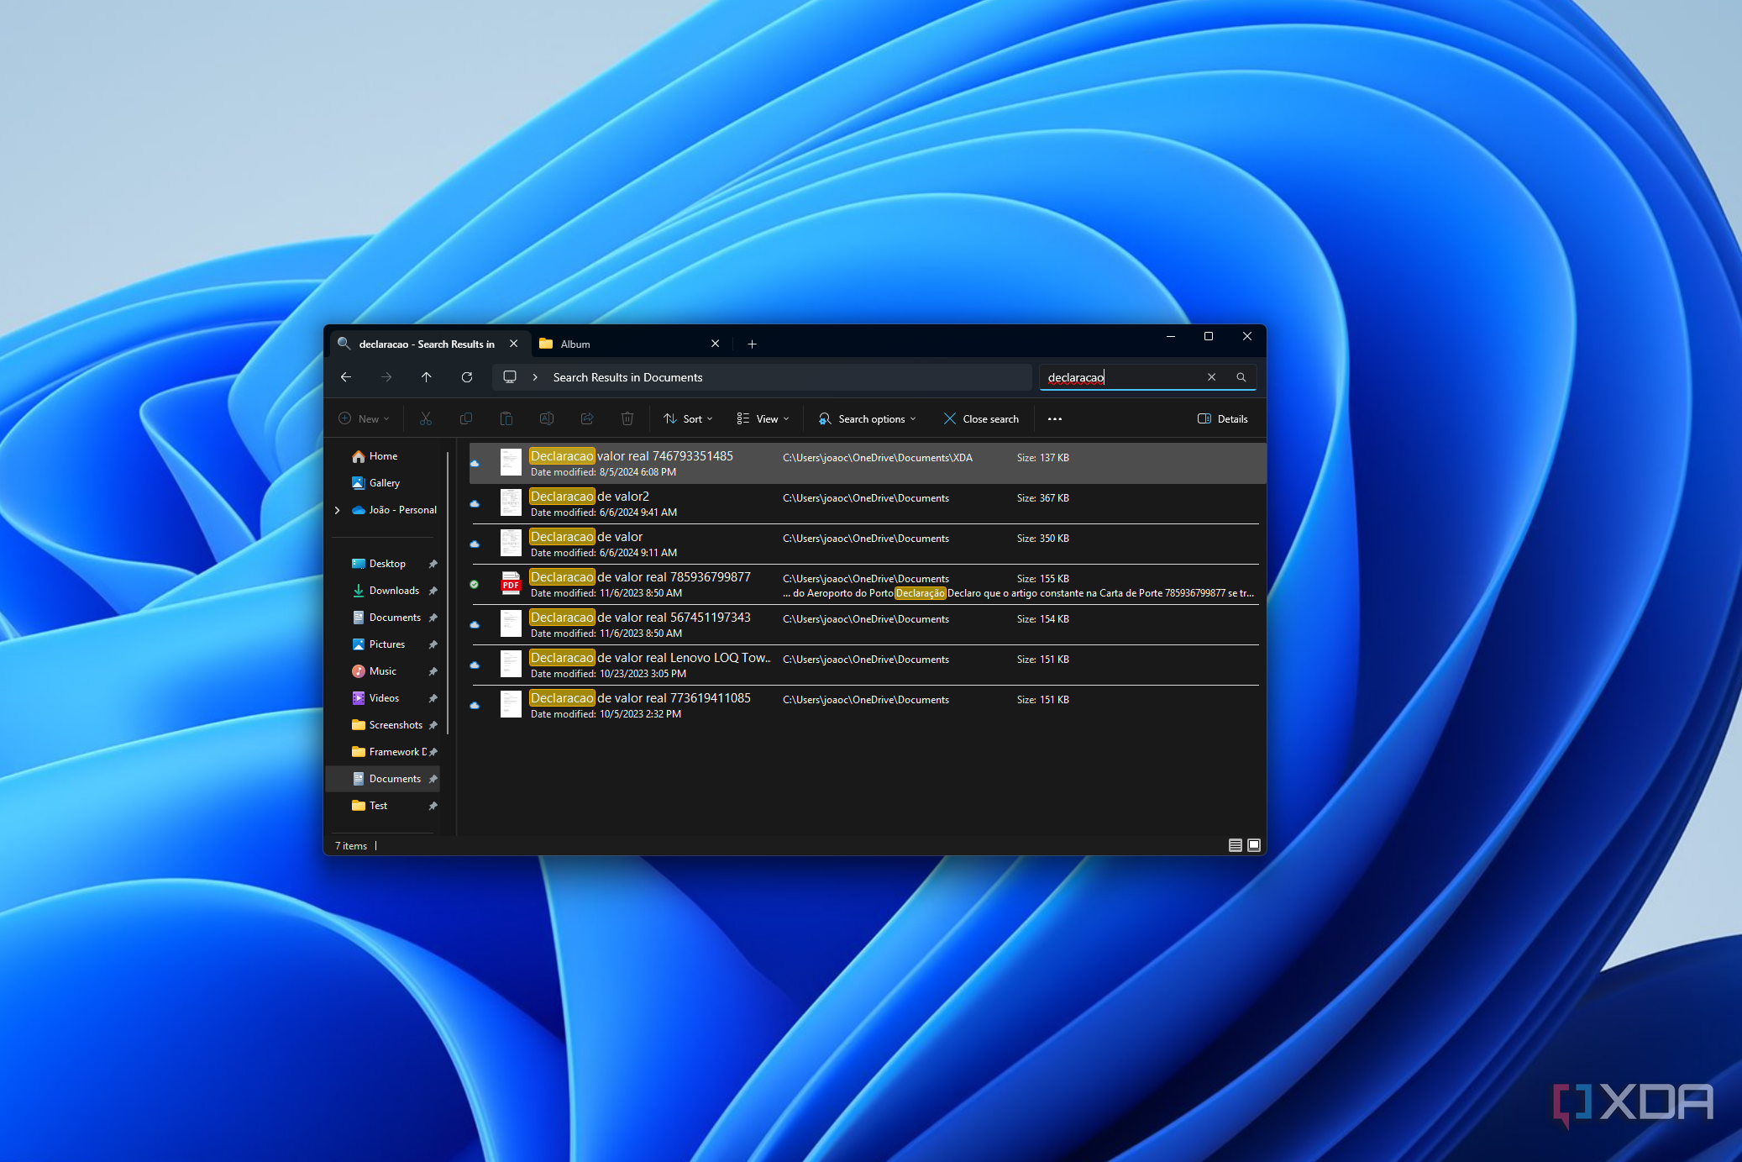The width and height of the screenshot is (1742, 1162).
Task: Open Home in the navigation pane
Action: [x=383, y=456]
